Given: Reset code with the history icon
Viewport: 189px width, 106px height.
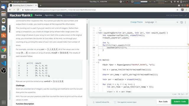Looking at the screenshot, I should tap(182, 22).
